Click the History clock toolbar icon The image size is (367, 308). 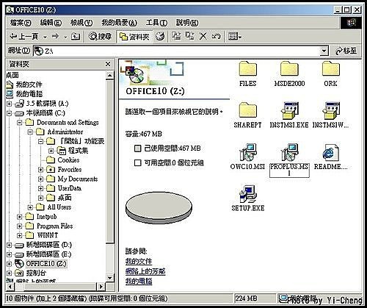[x=160, y=37]
